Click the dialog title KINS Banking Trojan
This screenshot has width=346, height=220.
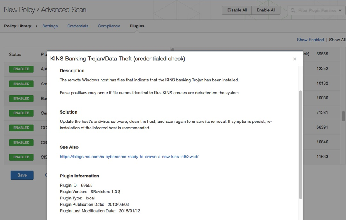pyautogui.click(x=118, y=59)
